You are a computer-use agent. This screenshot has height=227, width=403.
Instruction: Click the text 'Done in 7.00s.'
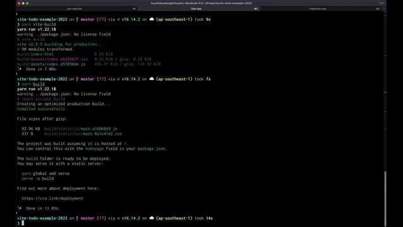coord(42,69)
